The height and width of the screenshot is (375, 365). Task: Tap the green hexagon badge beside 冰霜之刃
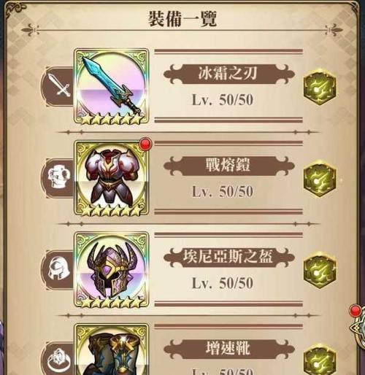(x=320, y=87)
